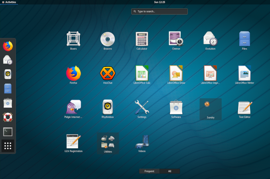The width and height of the screenshot is (270, 179).
Task: Launch Rhythmbox from the dock
Action: coord(8,74)
